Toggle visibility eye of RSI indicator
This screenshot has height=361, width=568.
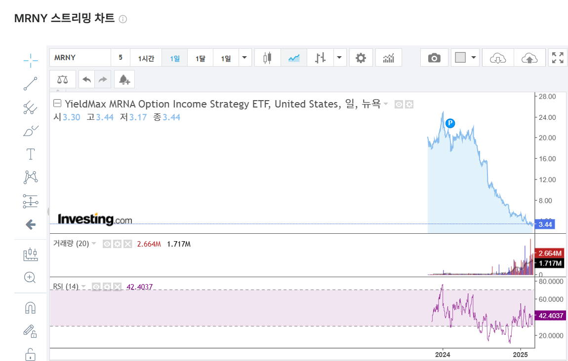[96, 287]
